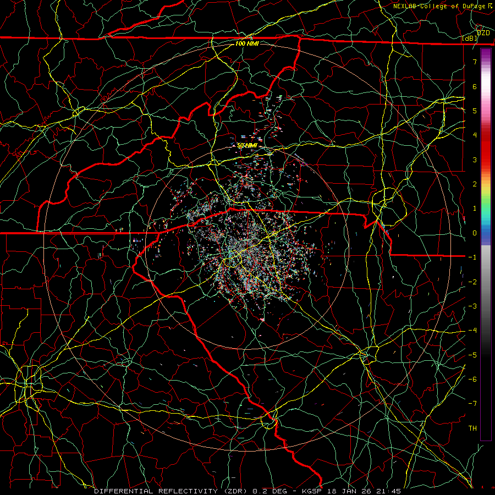The image size is (495, 495).
Task: Click the 3 value on the color scale
Action: pos(475,159)
